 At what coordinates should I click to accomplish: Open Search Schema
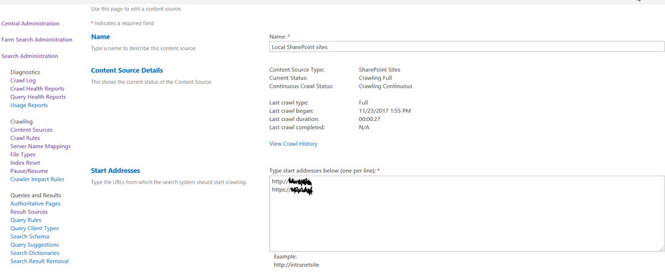[30, 237]
